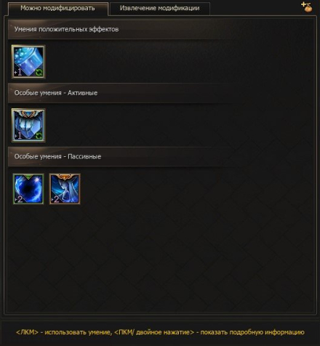This screenshot has width=320, height=346.
Task: Click the gold emblem atop armor skill
Action: point(28,113)
